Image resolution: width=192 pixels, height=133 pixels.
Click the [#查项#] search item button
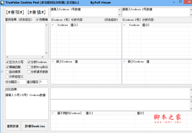pyautogui.click(x=16, y=12)
